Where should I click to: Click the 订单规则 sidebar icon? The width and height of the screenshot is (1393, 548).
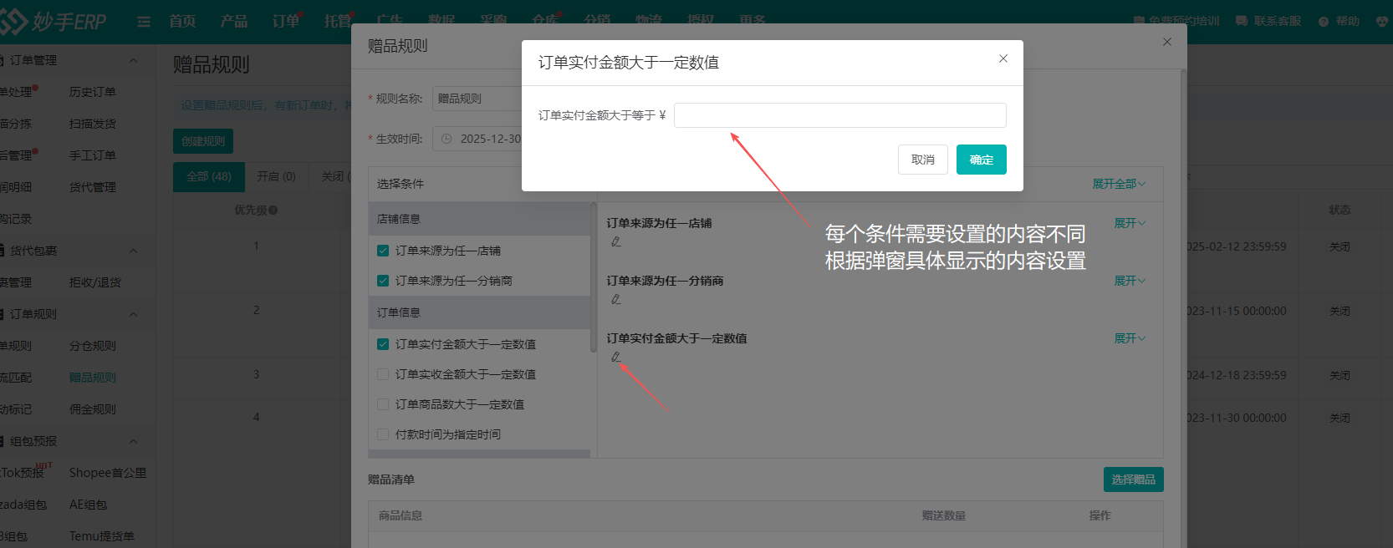pos(3,314)
